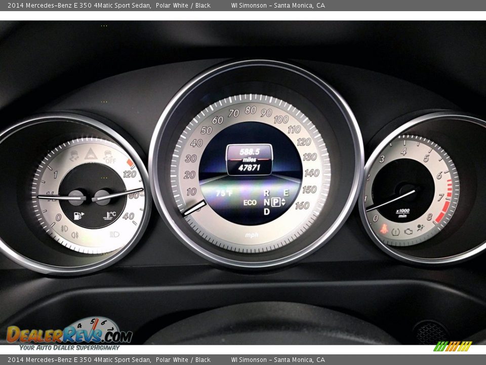Screen dimensions: 486x365
Task: Click the 5 mark on tachometer
Action: (426, 158)
